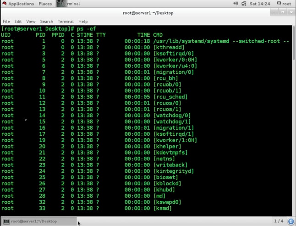This screenshot has height=226, width=296.
Task: Click the 1 / 4 workspace switcher
Action: [x=279, y=221]
